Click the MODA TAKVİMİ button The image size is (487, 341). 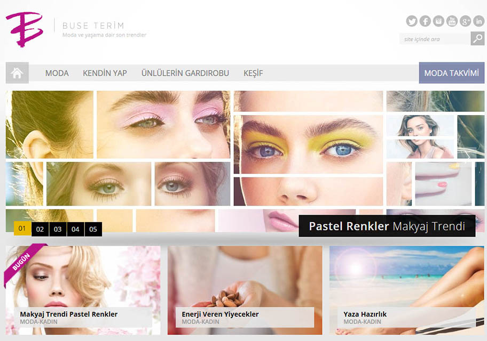(451, 73)
